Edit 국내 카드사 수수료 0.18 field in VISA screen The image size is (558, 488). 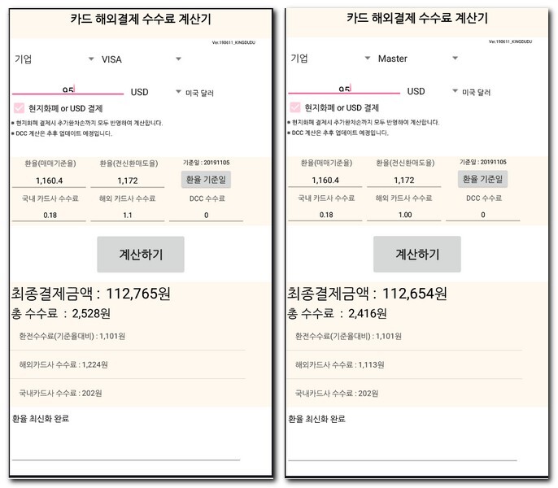pos(49,215)
